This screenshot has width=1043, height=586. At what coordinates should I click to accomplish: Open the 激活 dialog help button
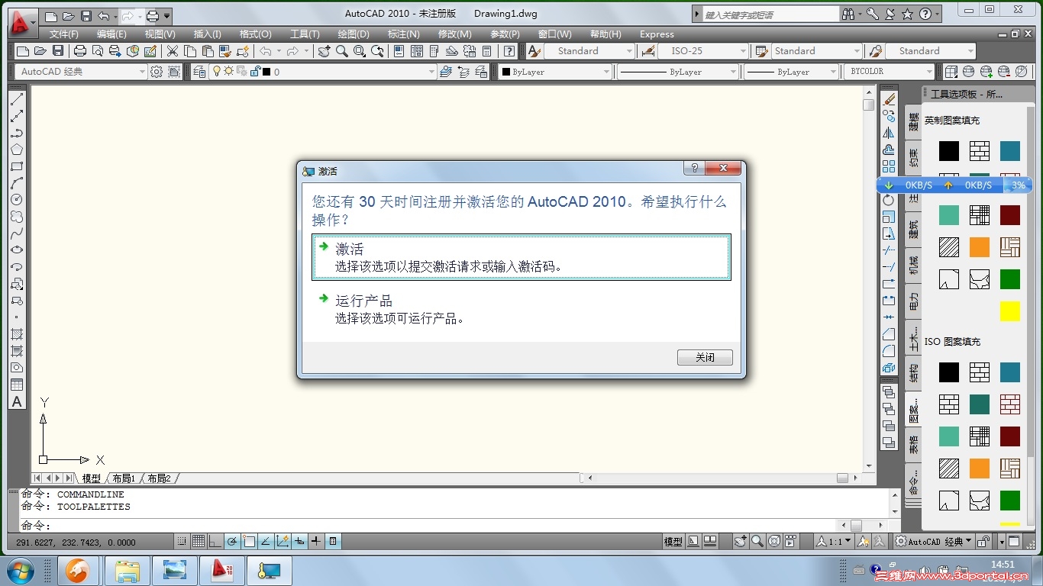[694, 169]
